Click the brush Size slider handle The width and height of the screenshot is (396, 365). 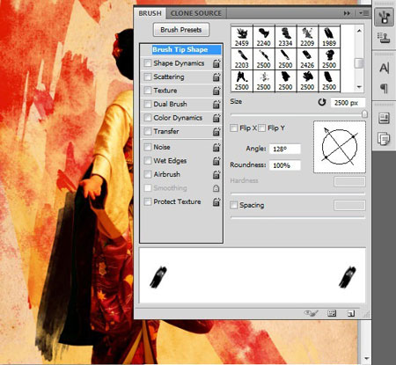364,114
